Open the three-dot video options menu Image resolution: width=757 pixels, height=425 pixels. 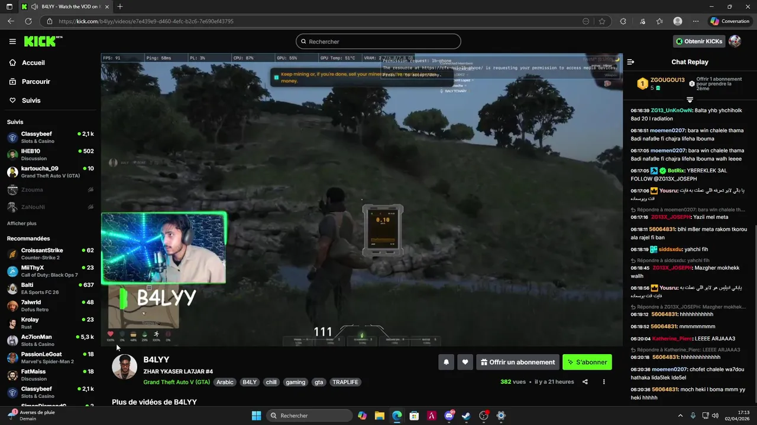(604, 382)
